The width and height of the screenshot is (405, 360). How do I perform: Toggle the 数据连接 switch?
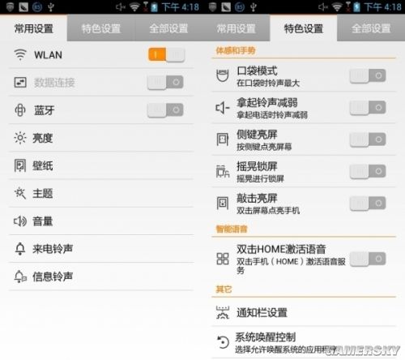tap(165, 82)
